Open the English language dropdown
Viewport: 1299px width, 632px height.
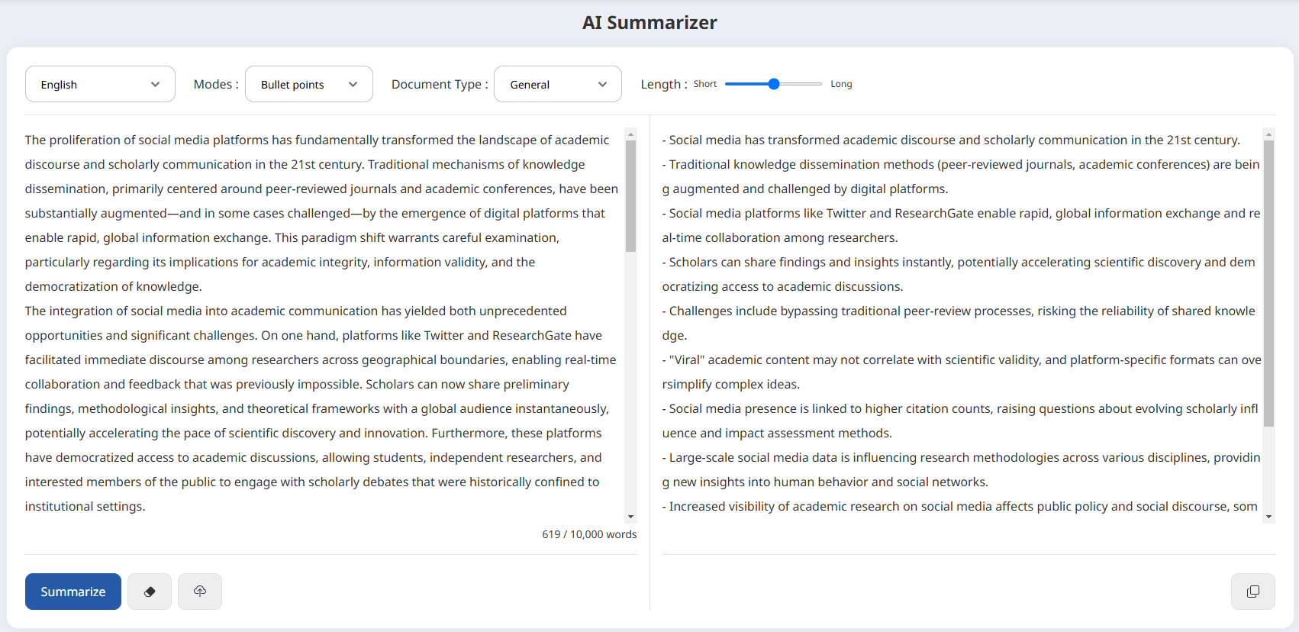point(100,84)
